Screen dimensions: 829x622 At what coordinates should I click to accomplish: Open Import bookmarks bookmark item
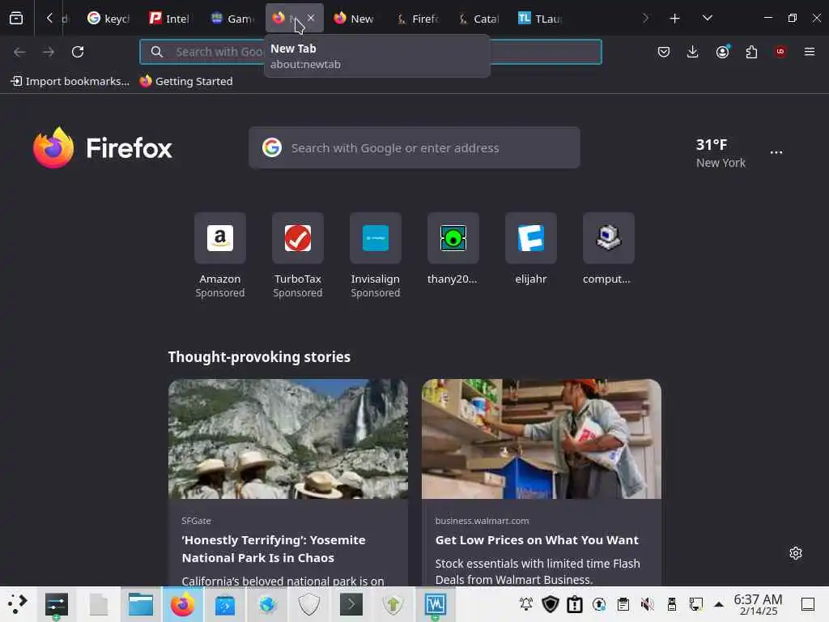click(70, 82)
